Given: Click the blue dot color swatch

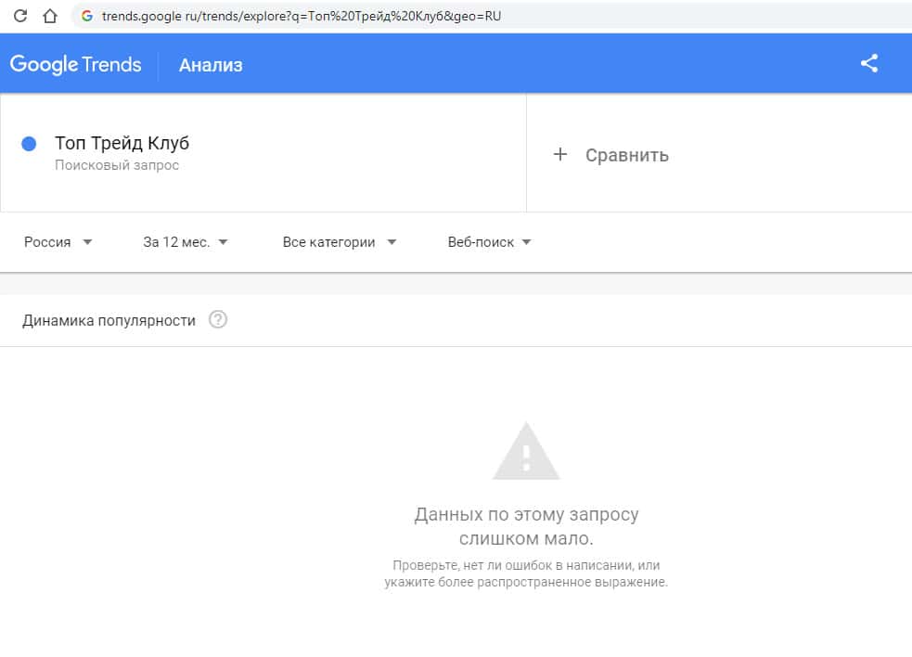Looking at the screenshot, I should tap(29, 144).
